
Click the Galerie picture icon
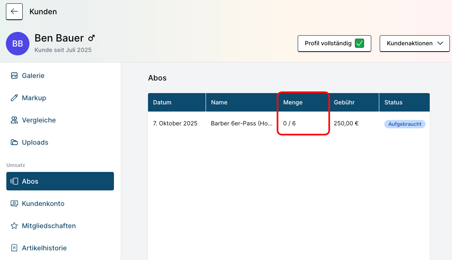point(14,76)
